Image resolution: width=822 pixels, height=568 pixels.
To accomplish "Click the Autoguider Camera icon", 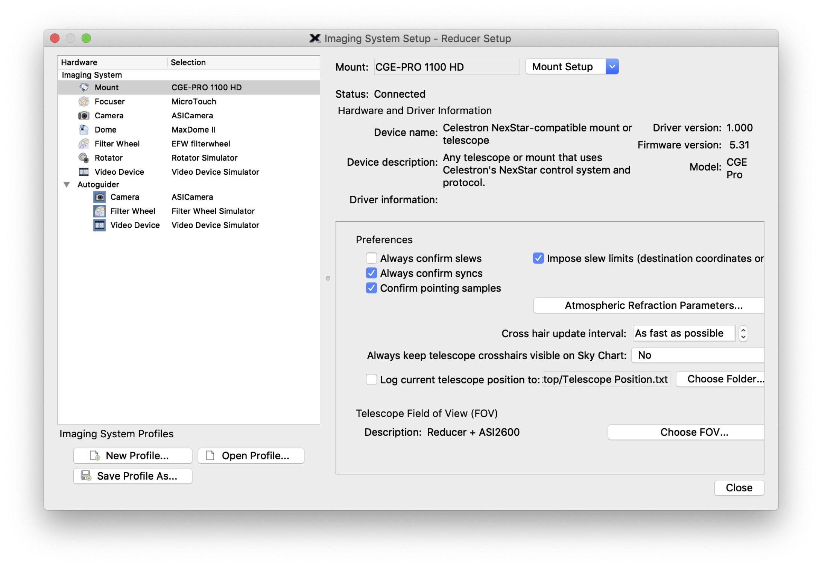I will (x=99, y=197).
